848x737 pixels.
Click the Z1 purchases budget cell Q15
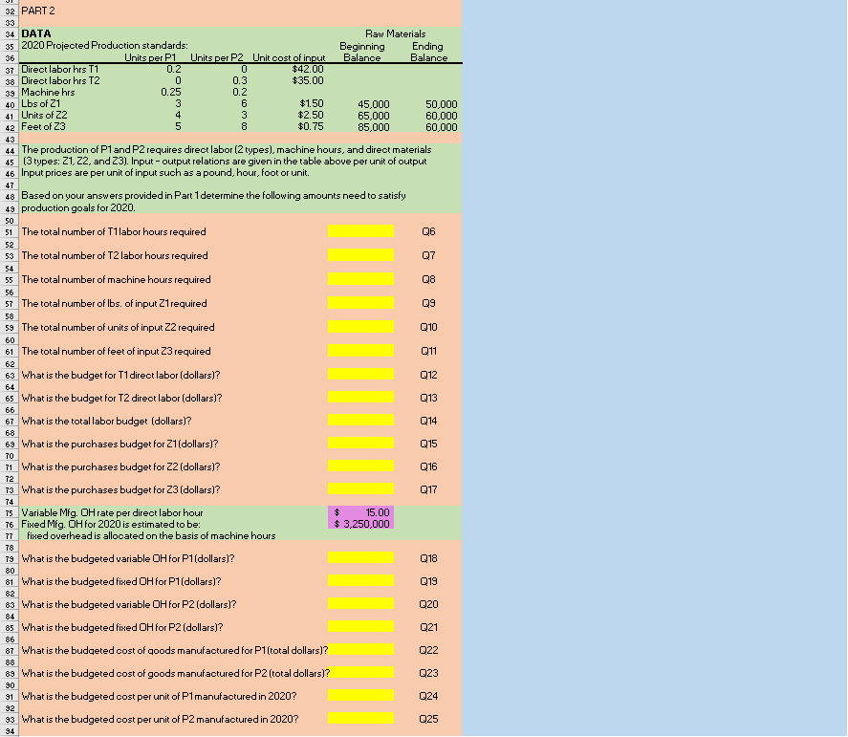pyautogui.click(x=361, y=443)
